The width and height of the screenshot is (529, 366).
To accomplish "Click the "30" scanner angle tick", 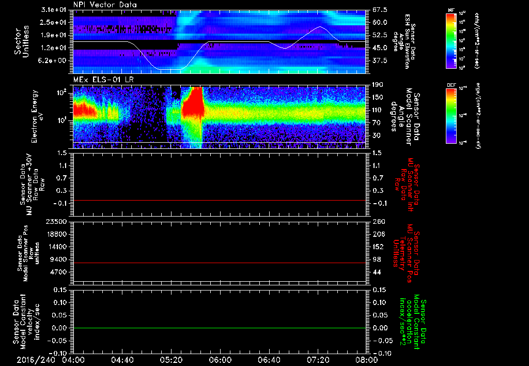I will [377, 135].
